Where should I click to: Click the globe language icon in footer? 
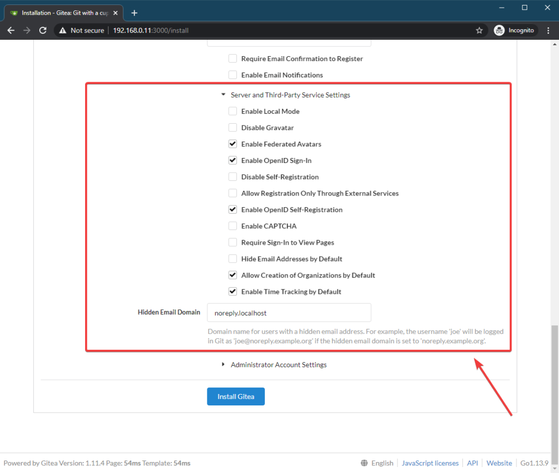[x=364, y=463]
